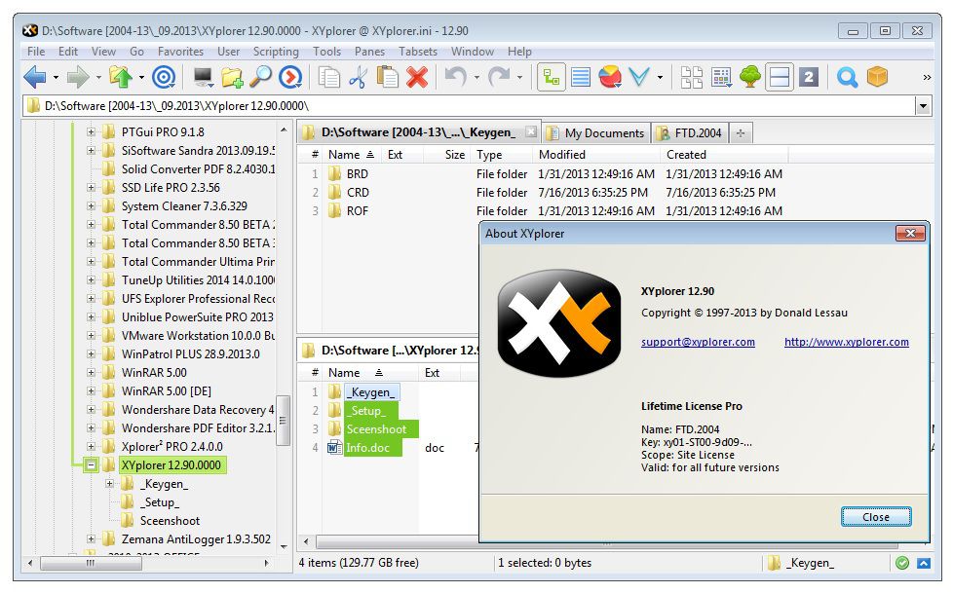Click the Undo arrow icon
Screen dimensions: 953x593
coord(455,77)
